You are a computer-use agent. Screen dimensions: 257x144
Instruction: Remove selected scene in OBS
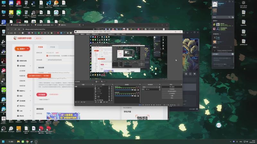point(78,102)
